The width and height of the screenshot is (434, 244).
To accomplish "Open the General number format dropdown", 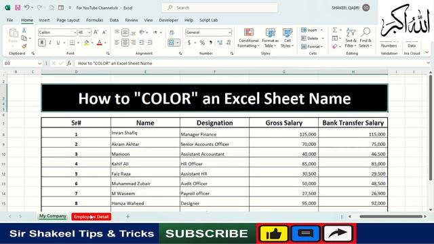I will coord(230,33).
